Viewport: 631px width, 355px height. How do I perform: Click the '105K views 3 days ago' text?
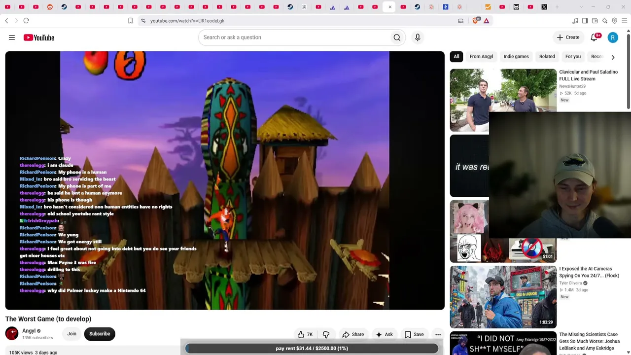33,352
